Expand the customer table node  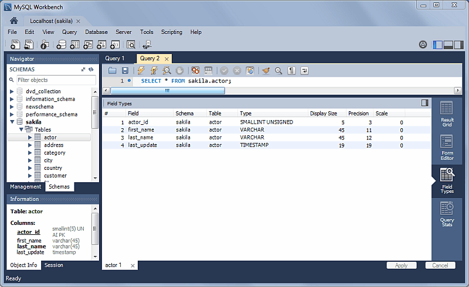point(30,176)
